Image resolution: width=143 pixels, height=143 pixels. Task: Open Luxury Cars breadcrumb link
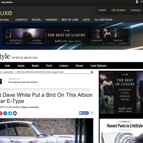(x=8, y=72)
